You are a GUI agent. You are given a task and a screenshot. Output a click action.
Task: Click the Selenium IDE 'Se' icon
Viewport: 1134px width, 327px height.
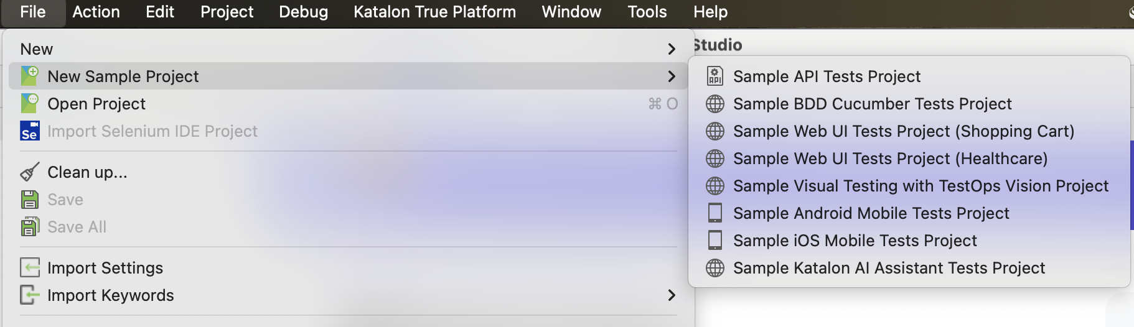[30, 131]
